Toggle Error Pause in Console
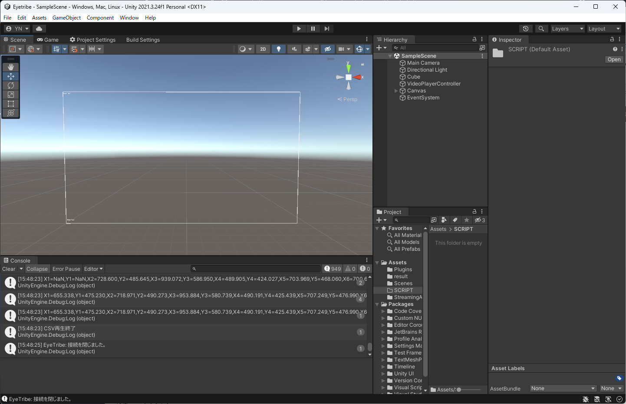This screenshot has height=404, width=626. pos(66,269)
